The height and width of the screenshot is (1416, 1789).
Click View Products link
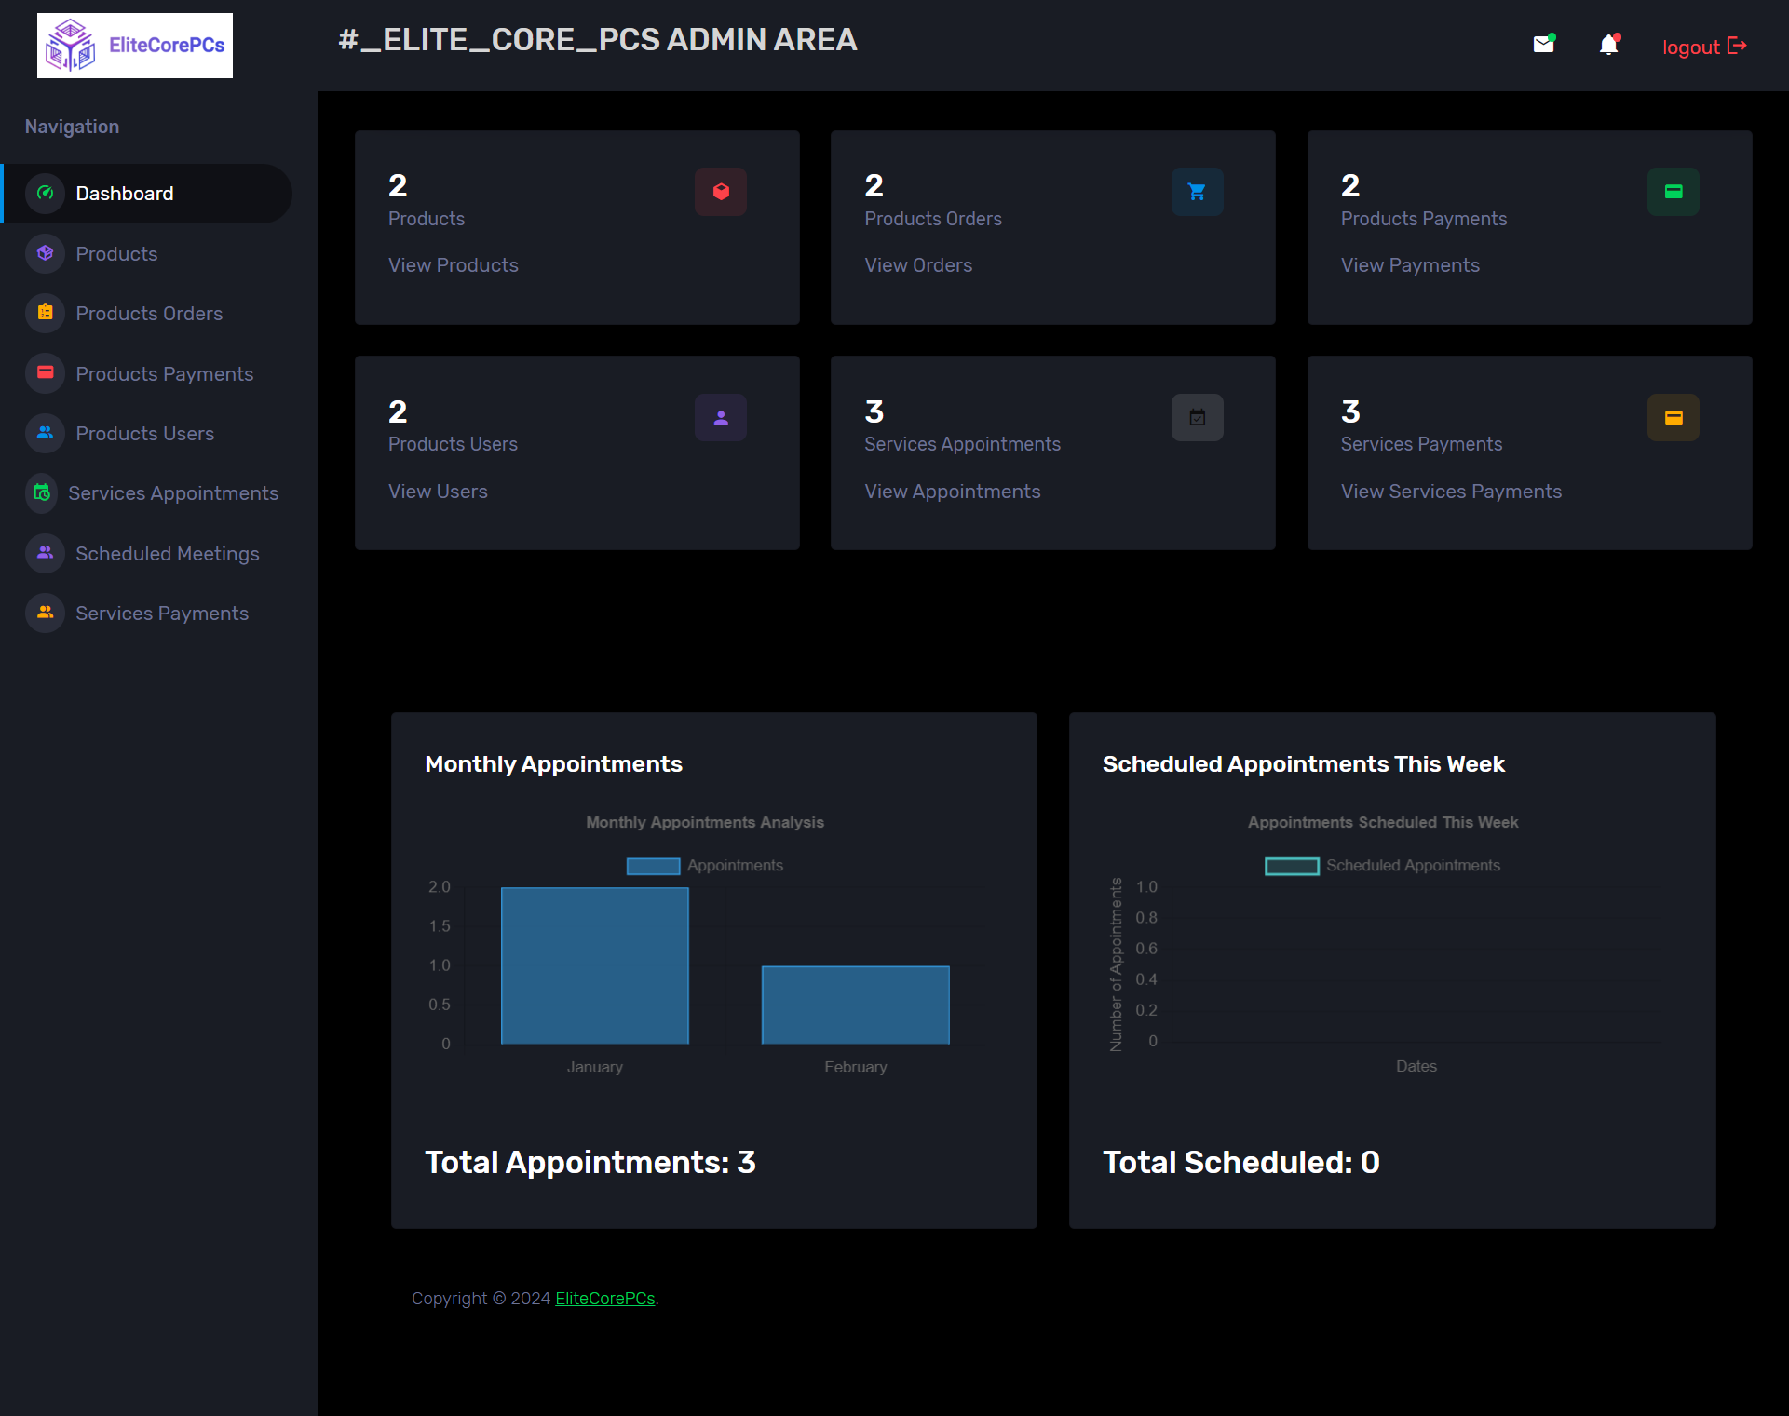point(454,265)
